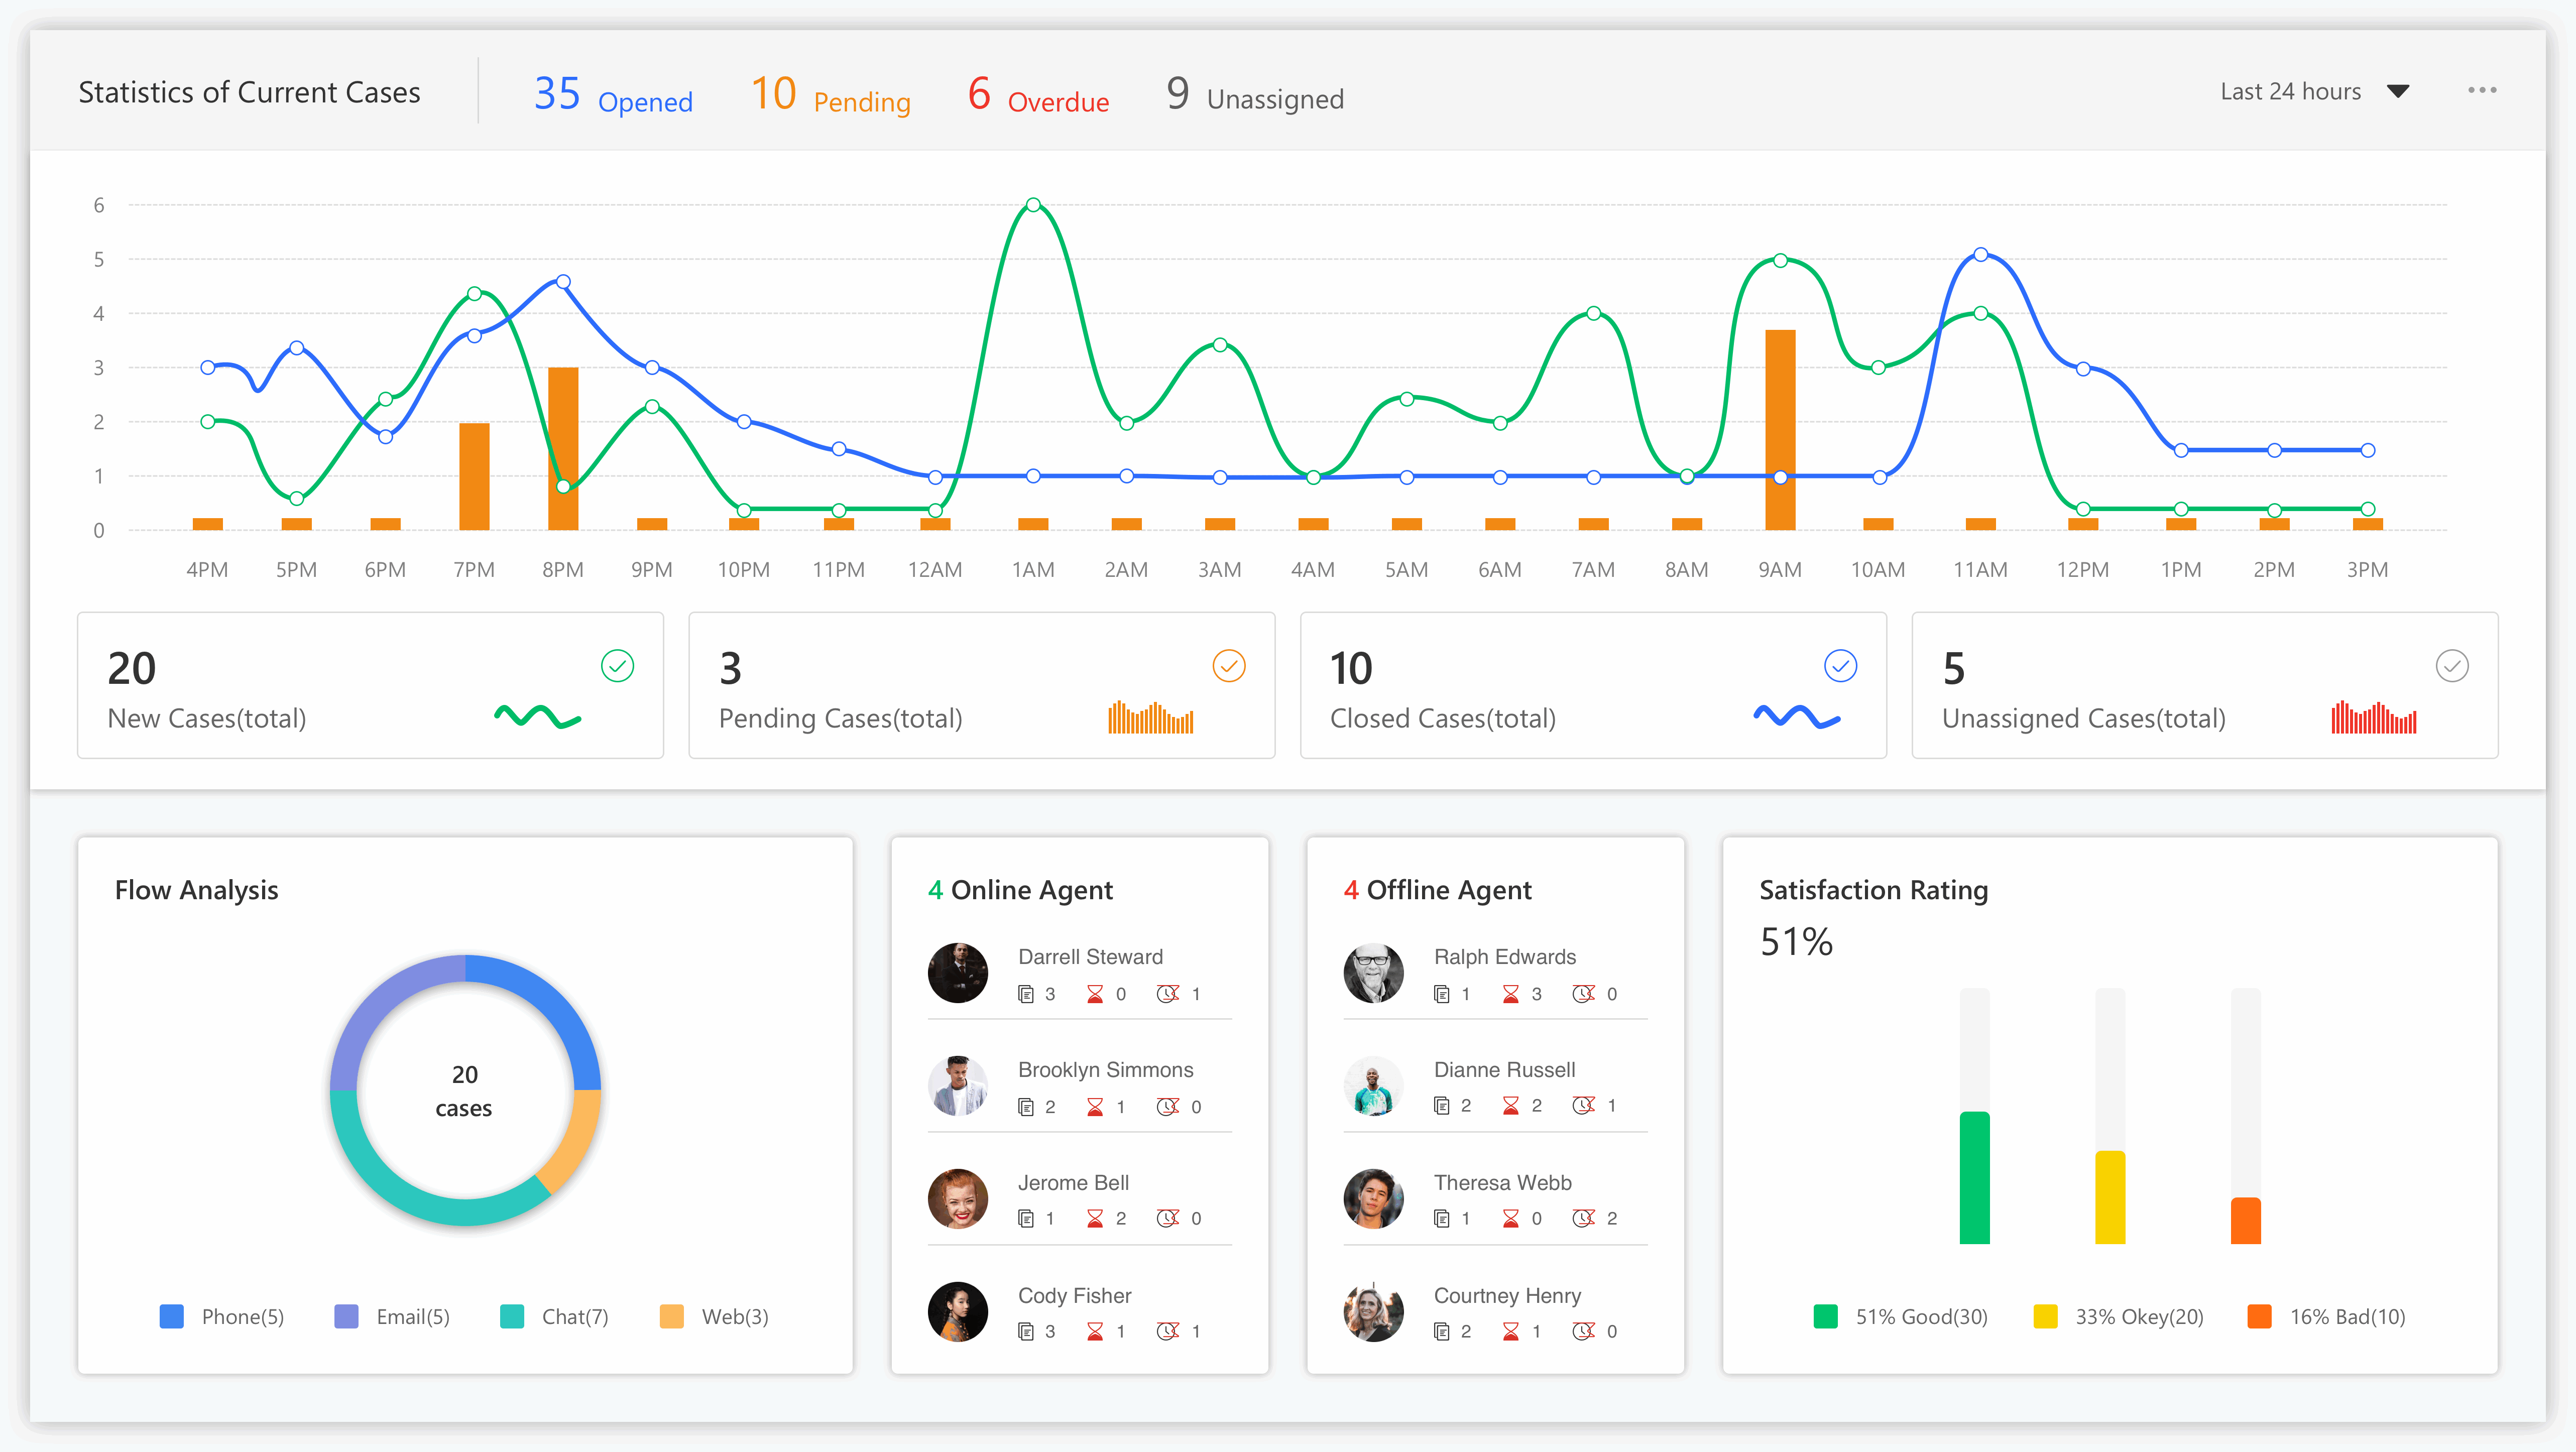
Task: Expand the Last 24 hours dropdown arrow
Action: [2397, 92]
